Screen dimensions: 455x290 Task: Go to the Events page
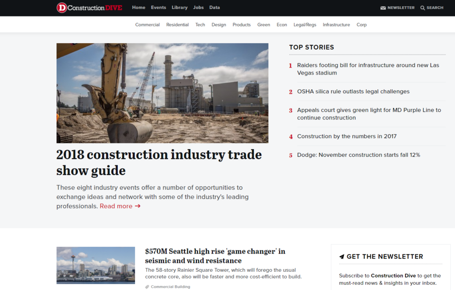[159, 8]
